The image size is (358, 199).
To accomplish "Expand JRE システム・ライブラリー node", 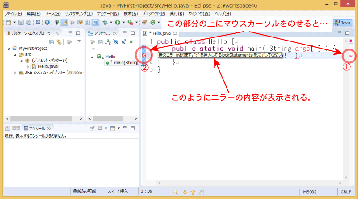I will tap(15, 73).
